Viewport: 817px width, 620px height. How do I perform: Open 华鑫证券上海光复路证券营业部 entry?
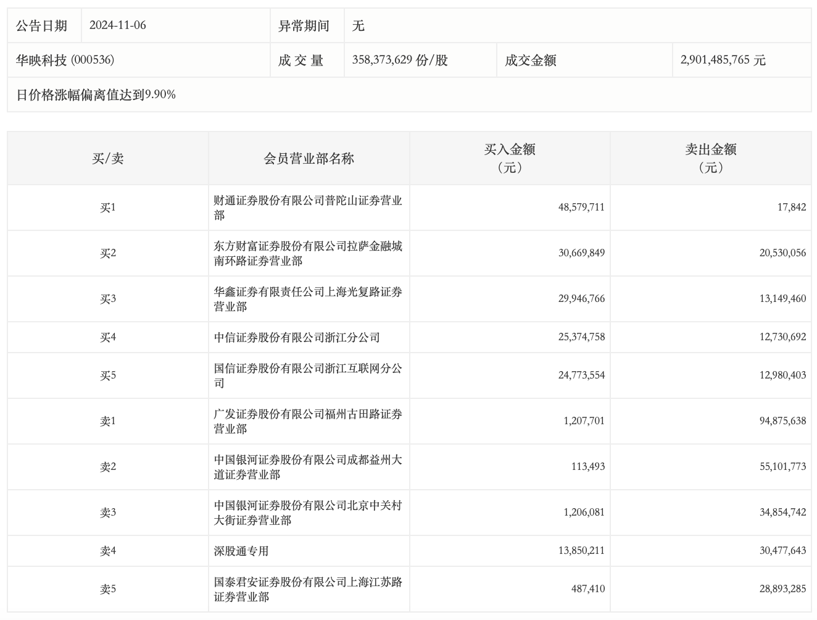(x=308, y=299)
